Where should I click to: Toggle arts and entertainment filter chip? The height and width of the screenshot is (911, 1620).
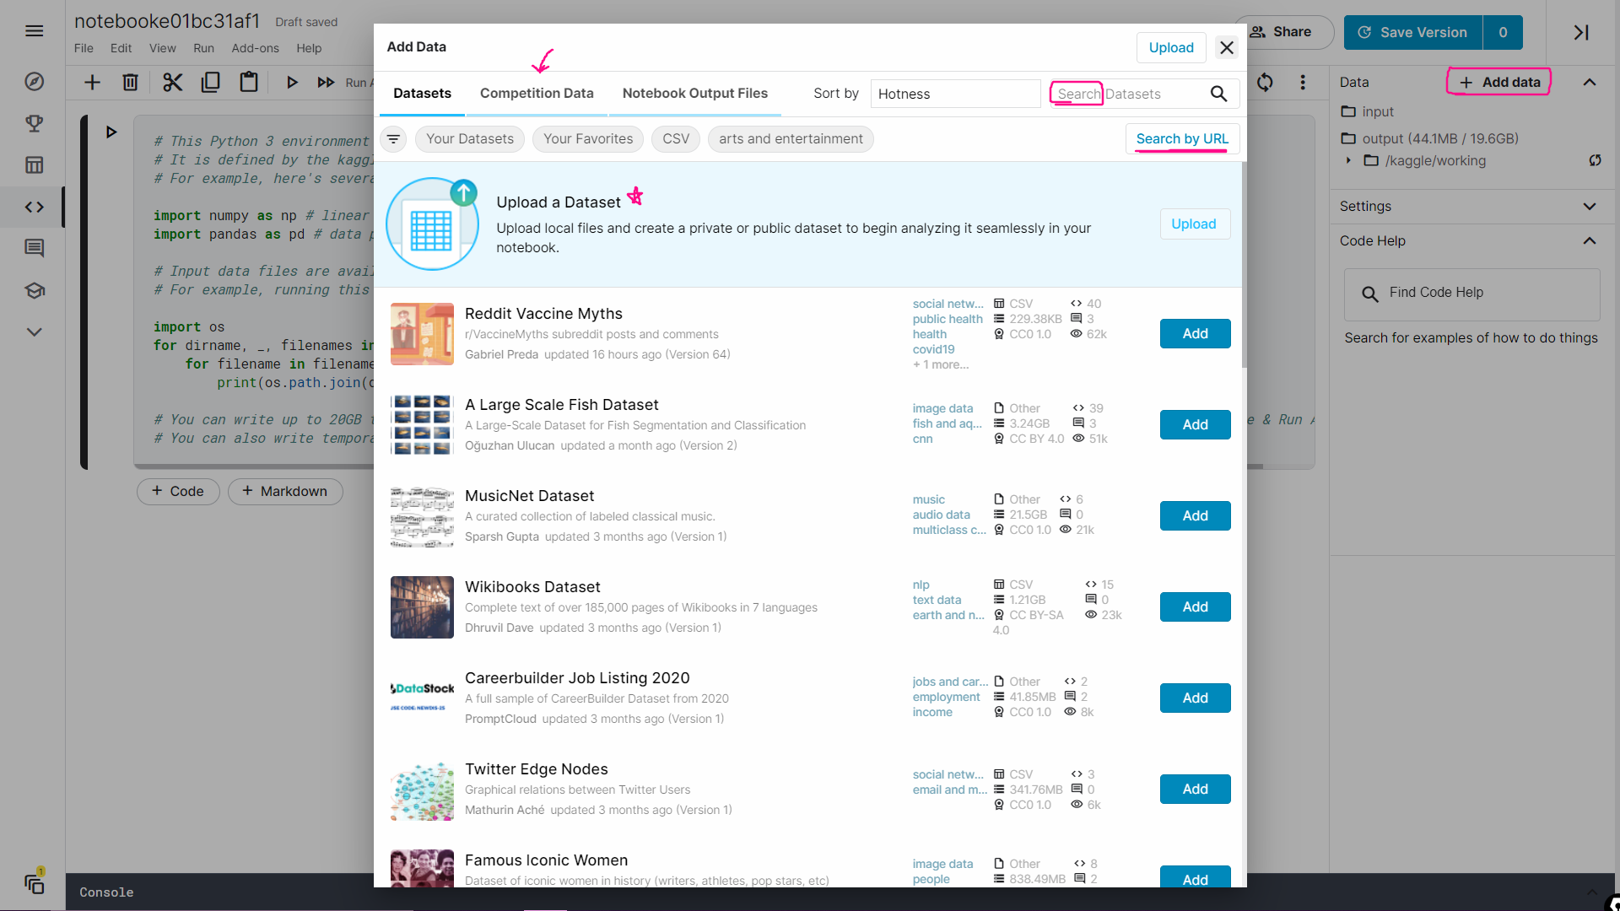791,139
